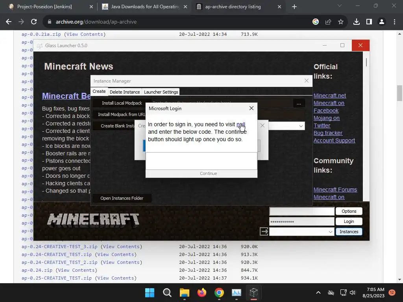Select the Create tab in Instance Manager
Viewport: 403px width, 302px height.
(x=99, y=91)
